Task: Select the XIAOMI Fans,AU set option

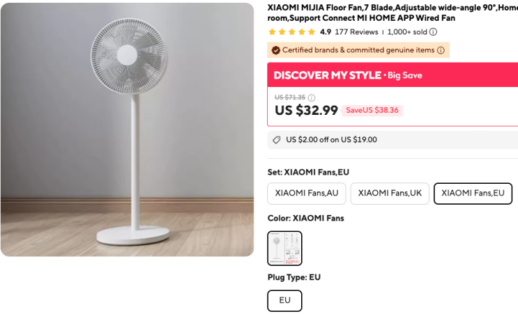Action: tap(307, 194)
